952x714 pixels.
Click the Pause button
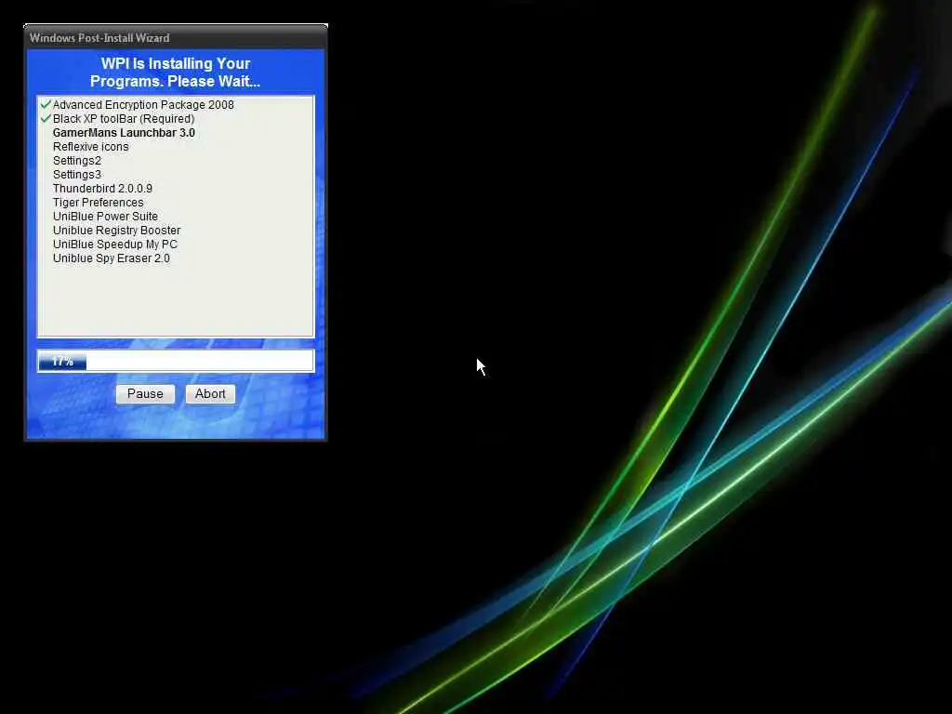[x=145, y=394]
